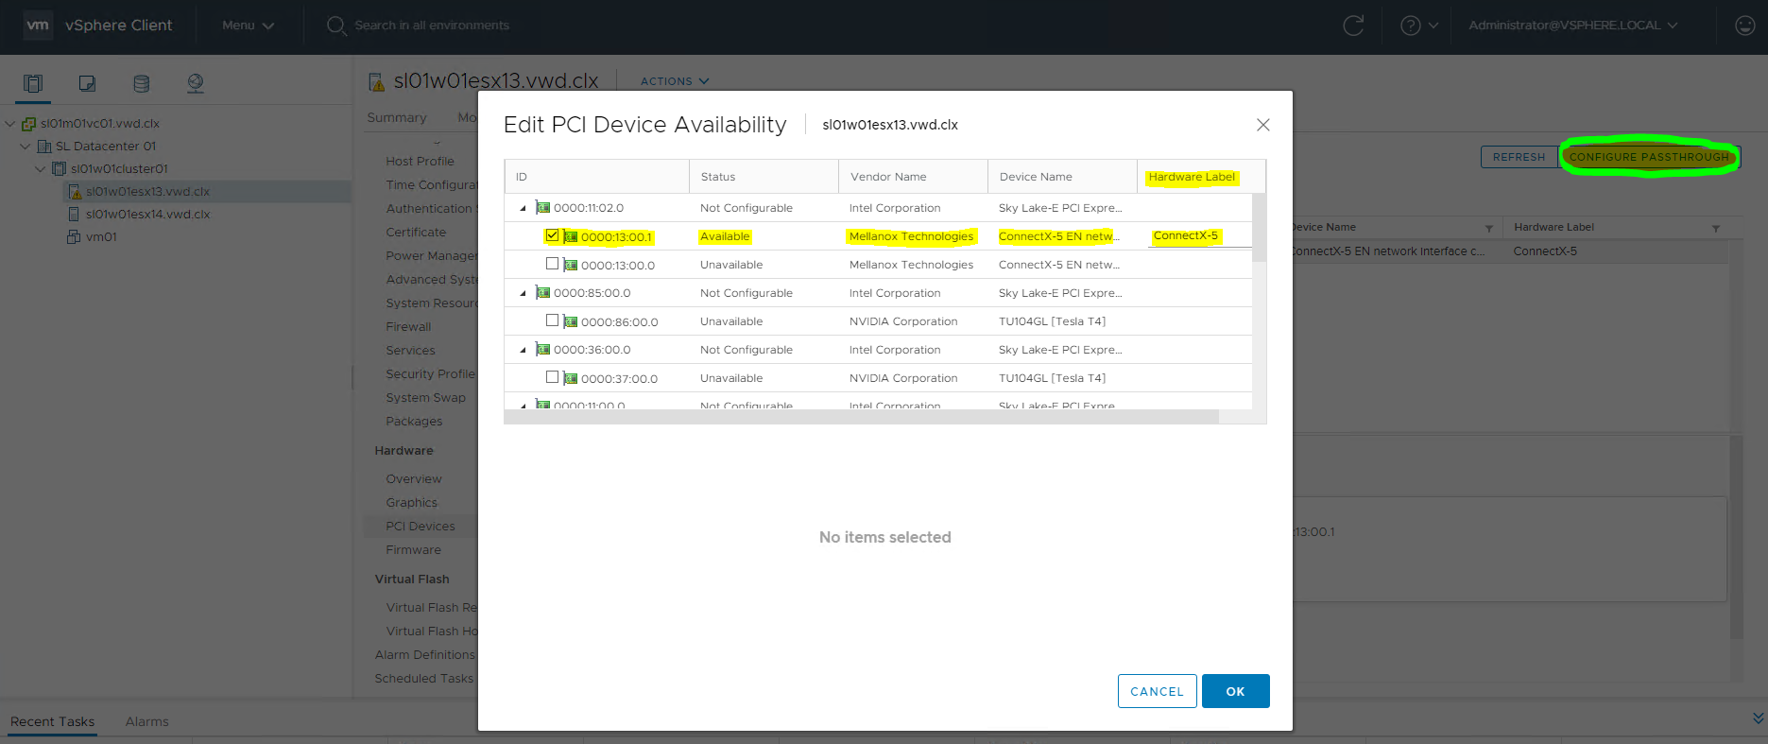
Task: Open the Networking inventory view
Action: click(x=196, y=83)
